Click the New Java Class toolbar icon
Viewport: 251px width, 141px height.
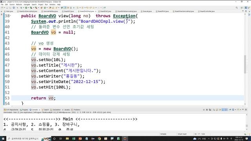[45, 8]
